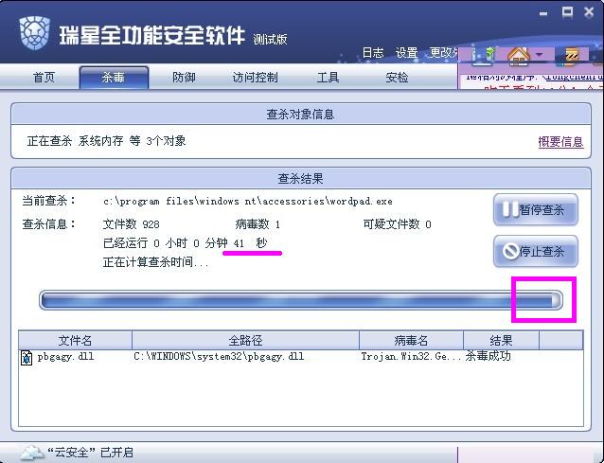Image resolution: width=604 pixels, height=463 pixels.
Task: Select the pbgagy.dll file name cell
Action: click(65, 357)
